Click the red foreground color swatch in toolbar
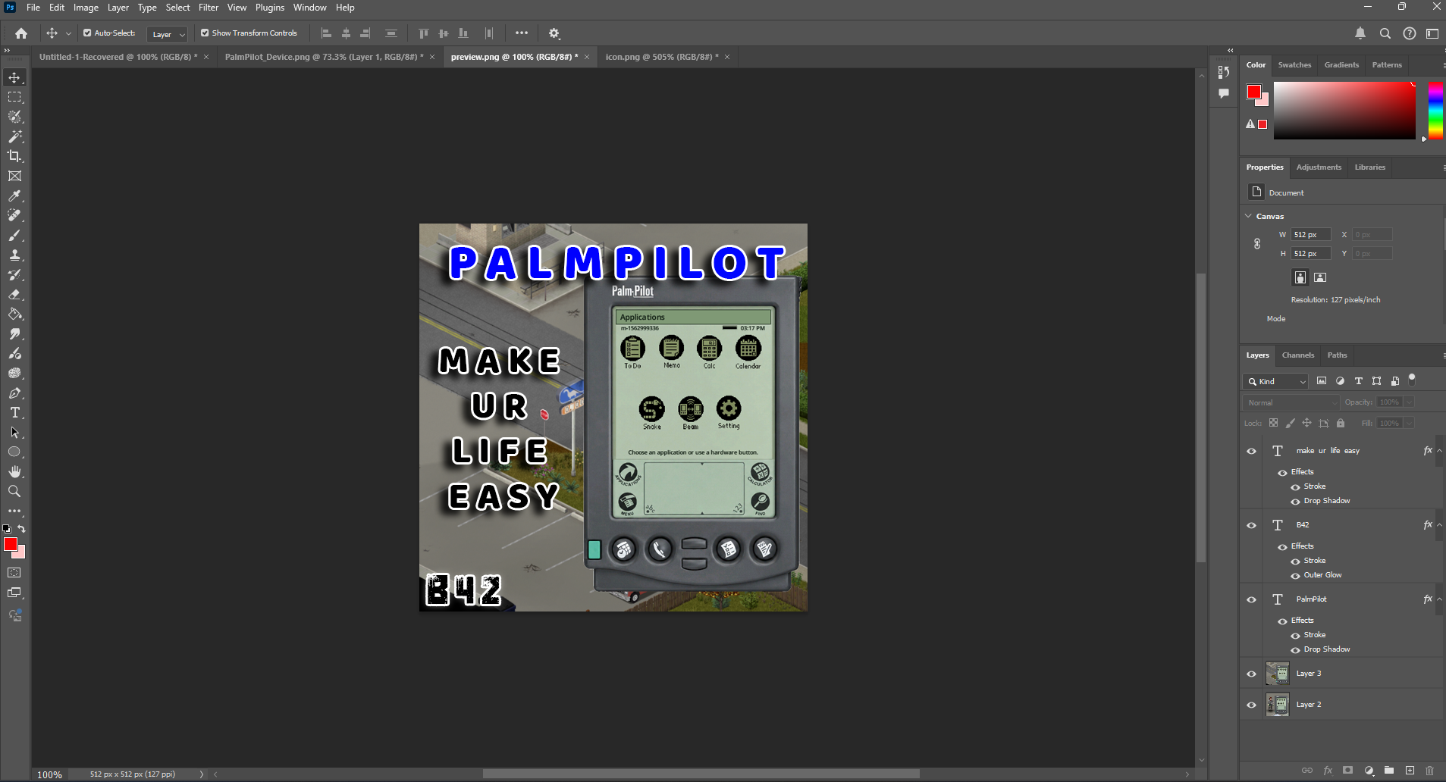 pyautogui.click(x=10, y=544)
